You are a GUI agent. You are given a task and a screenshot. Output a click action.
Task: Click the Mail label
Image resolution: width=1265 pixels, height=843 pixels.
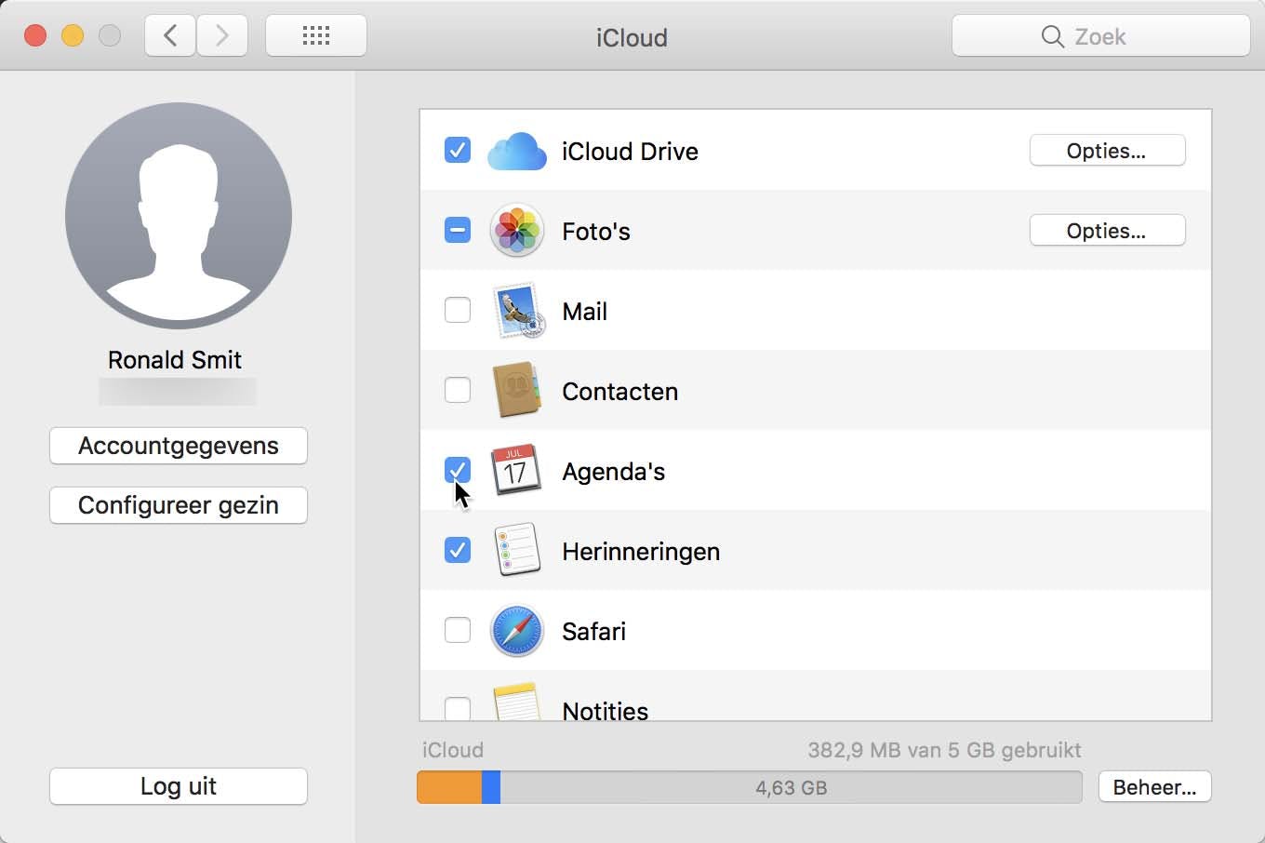coord(584,312)
